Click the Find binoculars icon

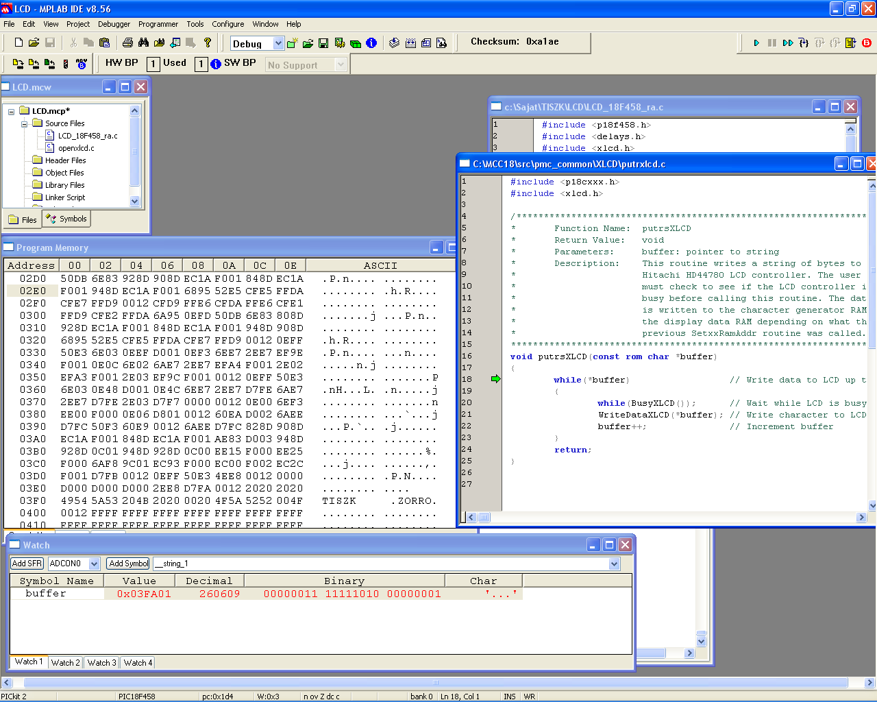[143, 43]
